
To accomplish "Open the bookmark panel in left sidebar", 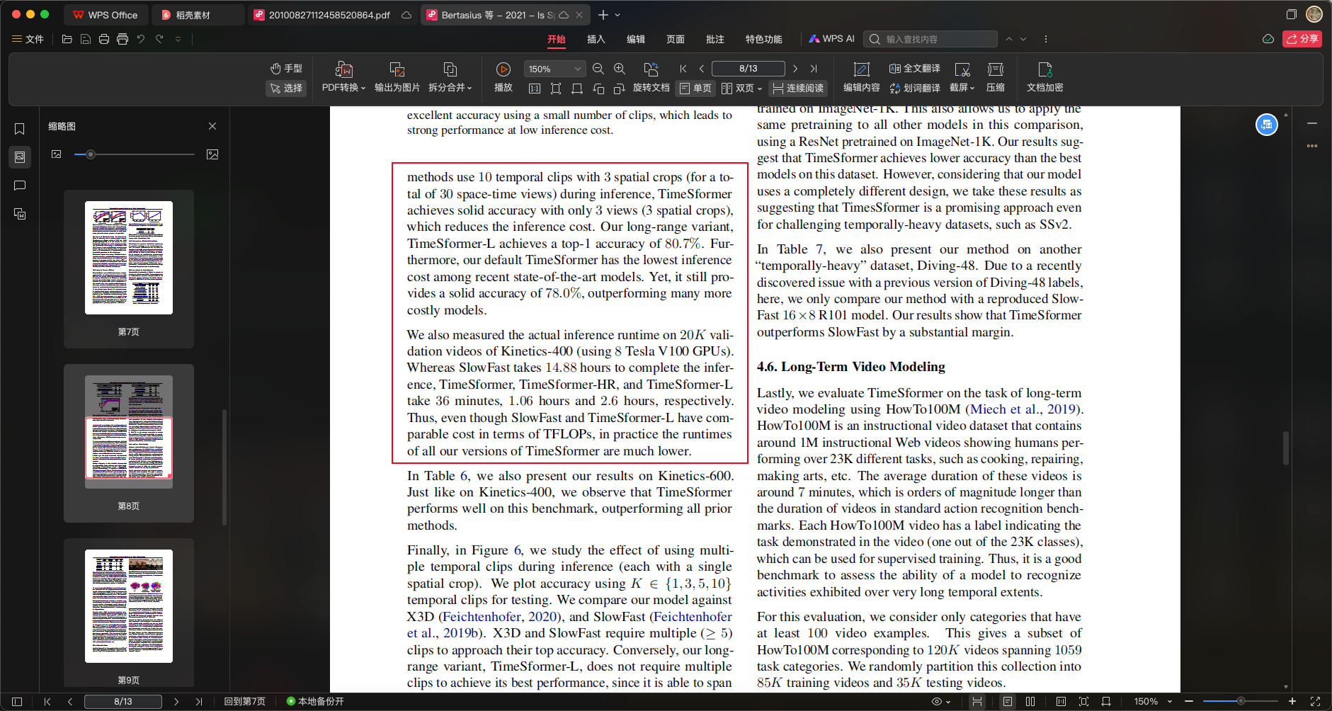I will (20, 129).
